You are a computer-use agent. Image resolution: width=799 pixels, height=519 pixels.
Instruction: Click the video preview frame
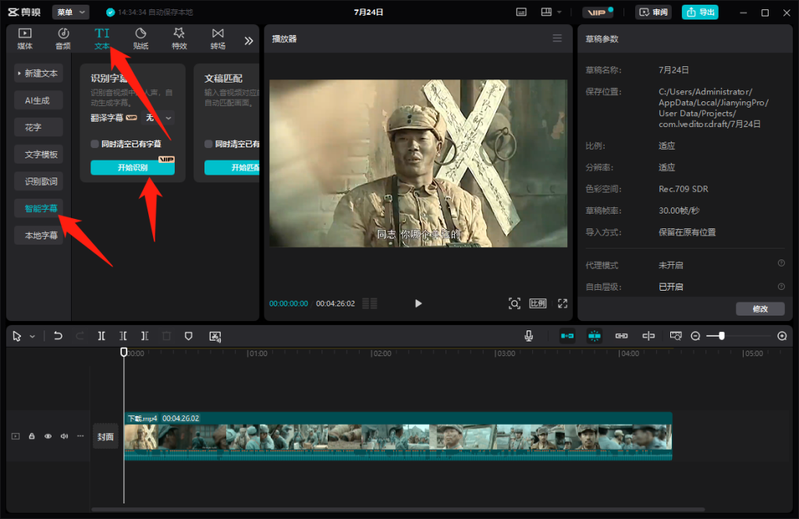[418, 164]
